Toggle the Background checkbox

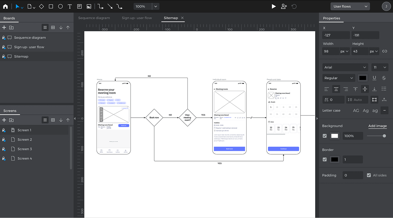[x=325, y=136]
